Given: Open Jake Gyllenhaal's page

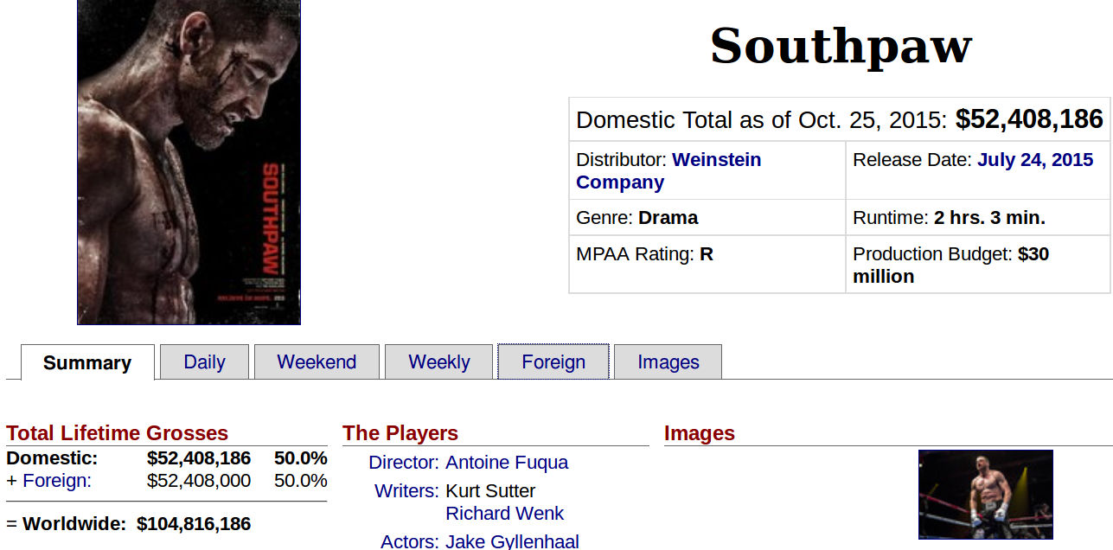Looking at the screenshot, I should pyautogui.click(x=512, y=541).
